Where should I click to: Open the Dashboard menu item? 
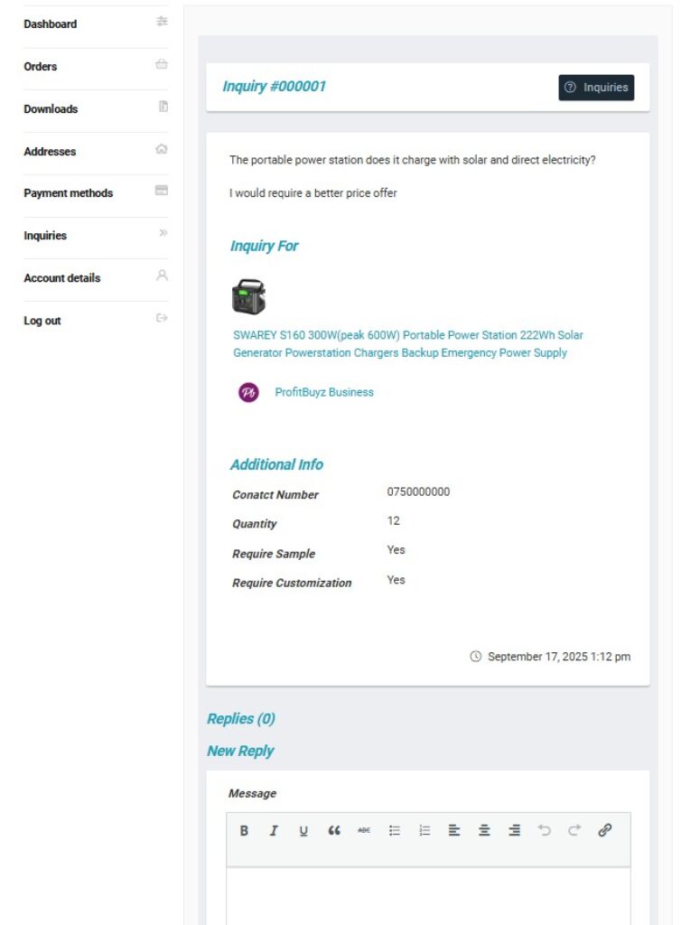pos(51,24)
